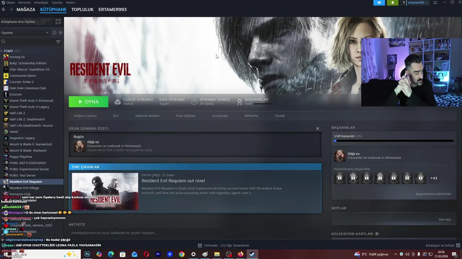
Task: Select Half-Life 2: Deathmatch
Action: click(27, 119)
